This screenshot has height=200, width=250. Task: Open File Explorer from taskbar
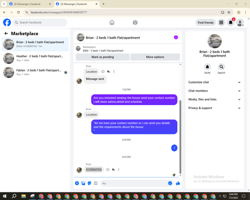(x=23, y=196)
